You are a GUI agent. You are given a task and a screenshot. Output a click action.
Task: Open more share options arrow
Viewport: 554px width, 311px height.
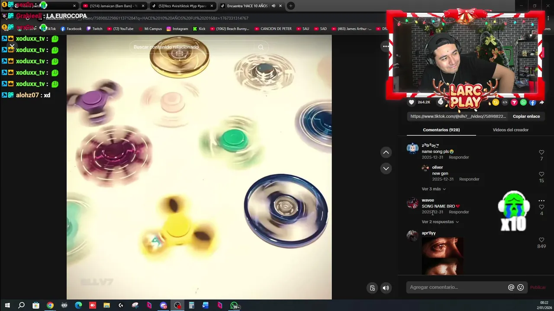pos(541,102)
